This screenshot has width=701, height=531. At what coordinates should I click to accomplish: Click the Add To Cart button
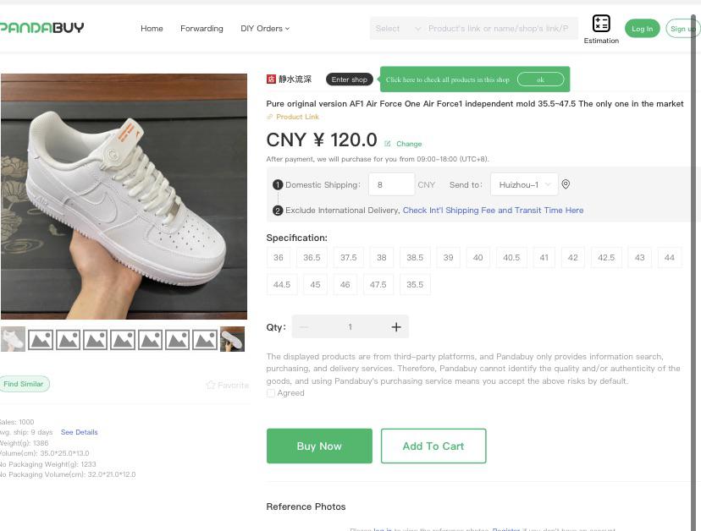point(433,446)
